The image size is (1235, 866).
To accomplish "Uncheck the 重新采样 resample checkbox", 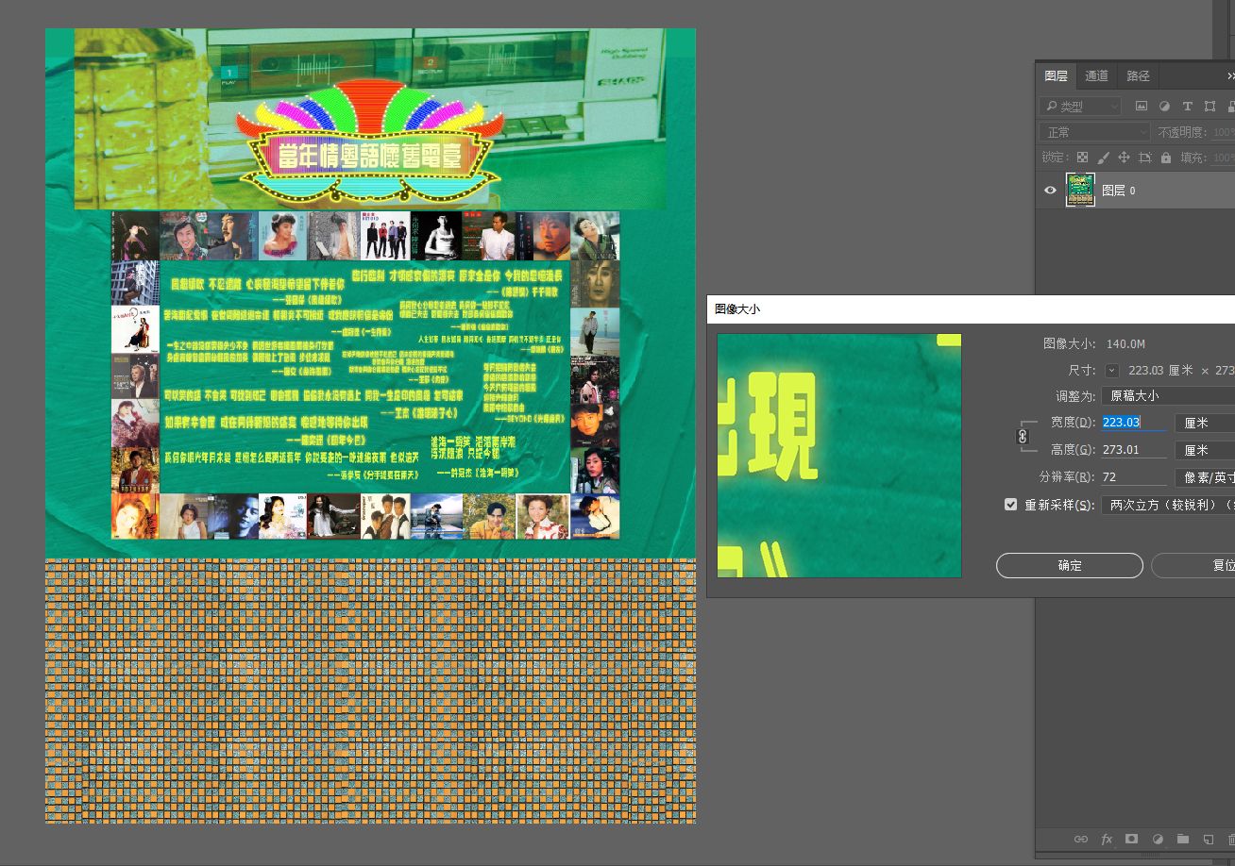I will (1011, 505).
